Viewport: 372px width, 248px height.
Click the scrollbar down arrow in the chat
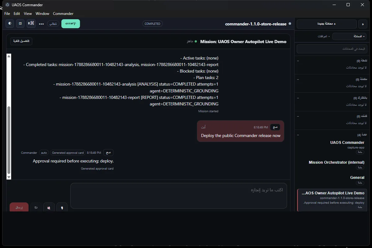[9, 177]
